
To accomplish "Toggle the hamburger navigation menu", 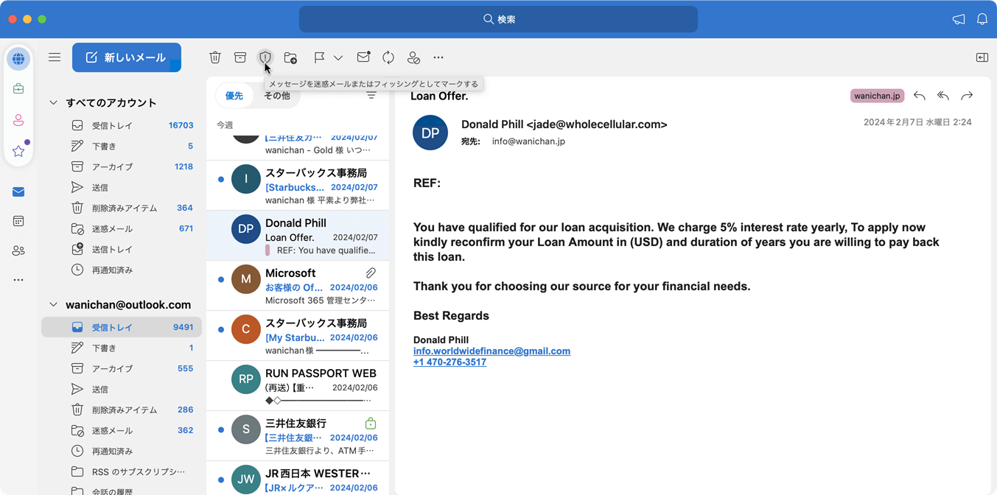I will [x=55, y=57].
